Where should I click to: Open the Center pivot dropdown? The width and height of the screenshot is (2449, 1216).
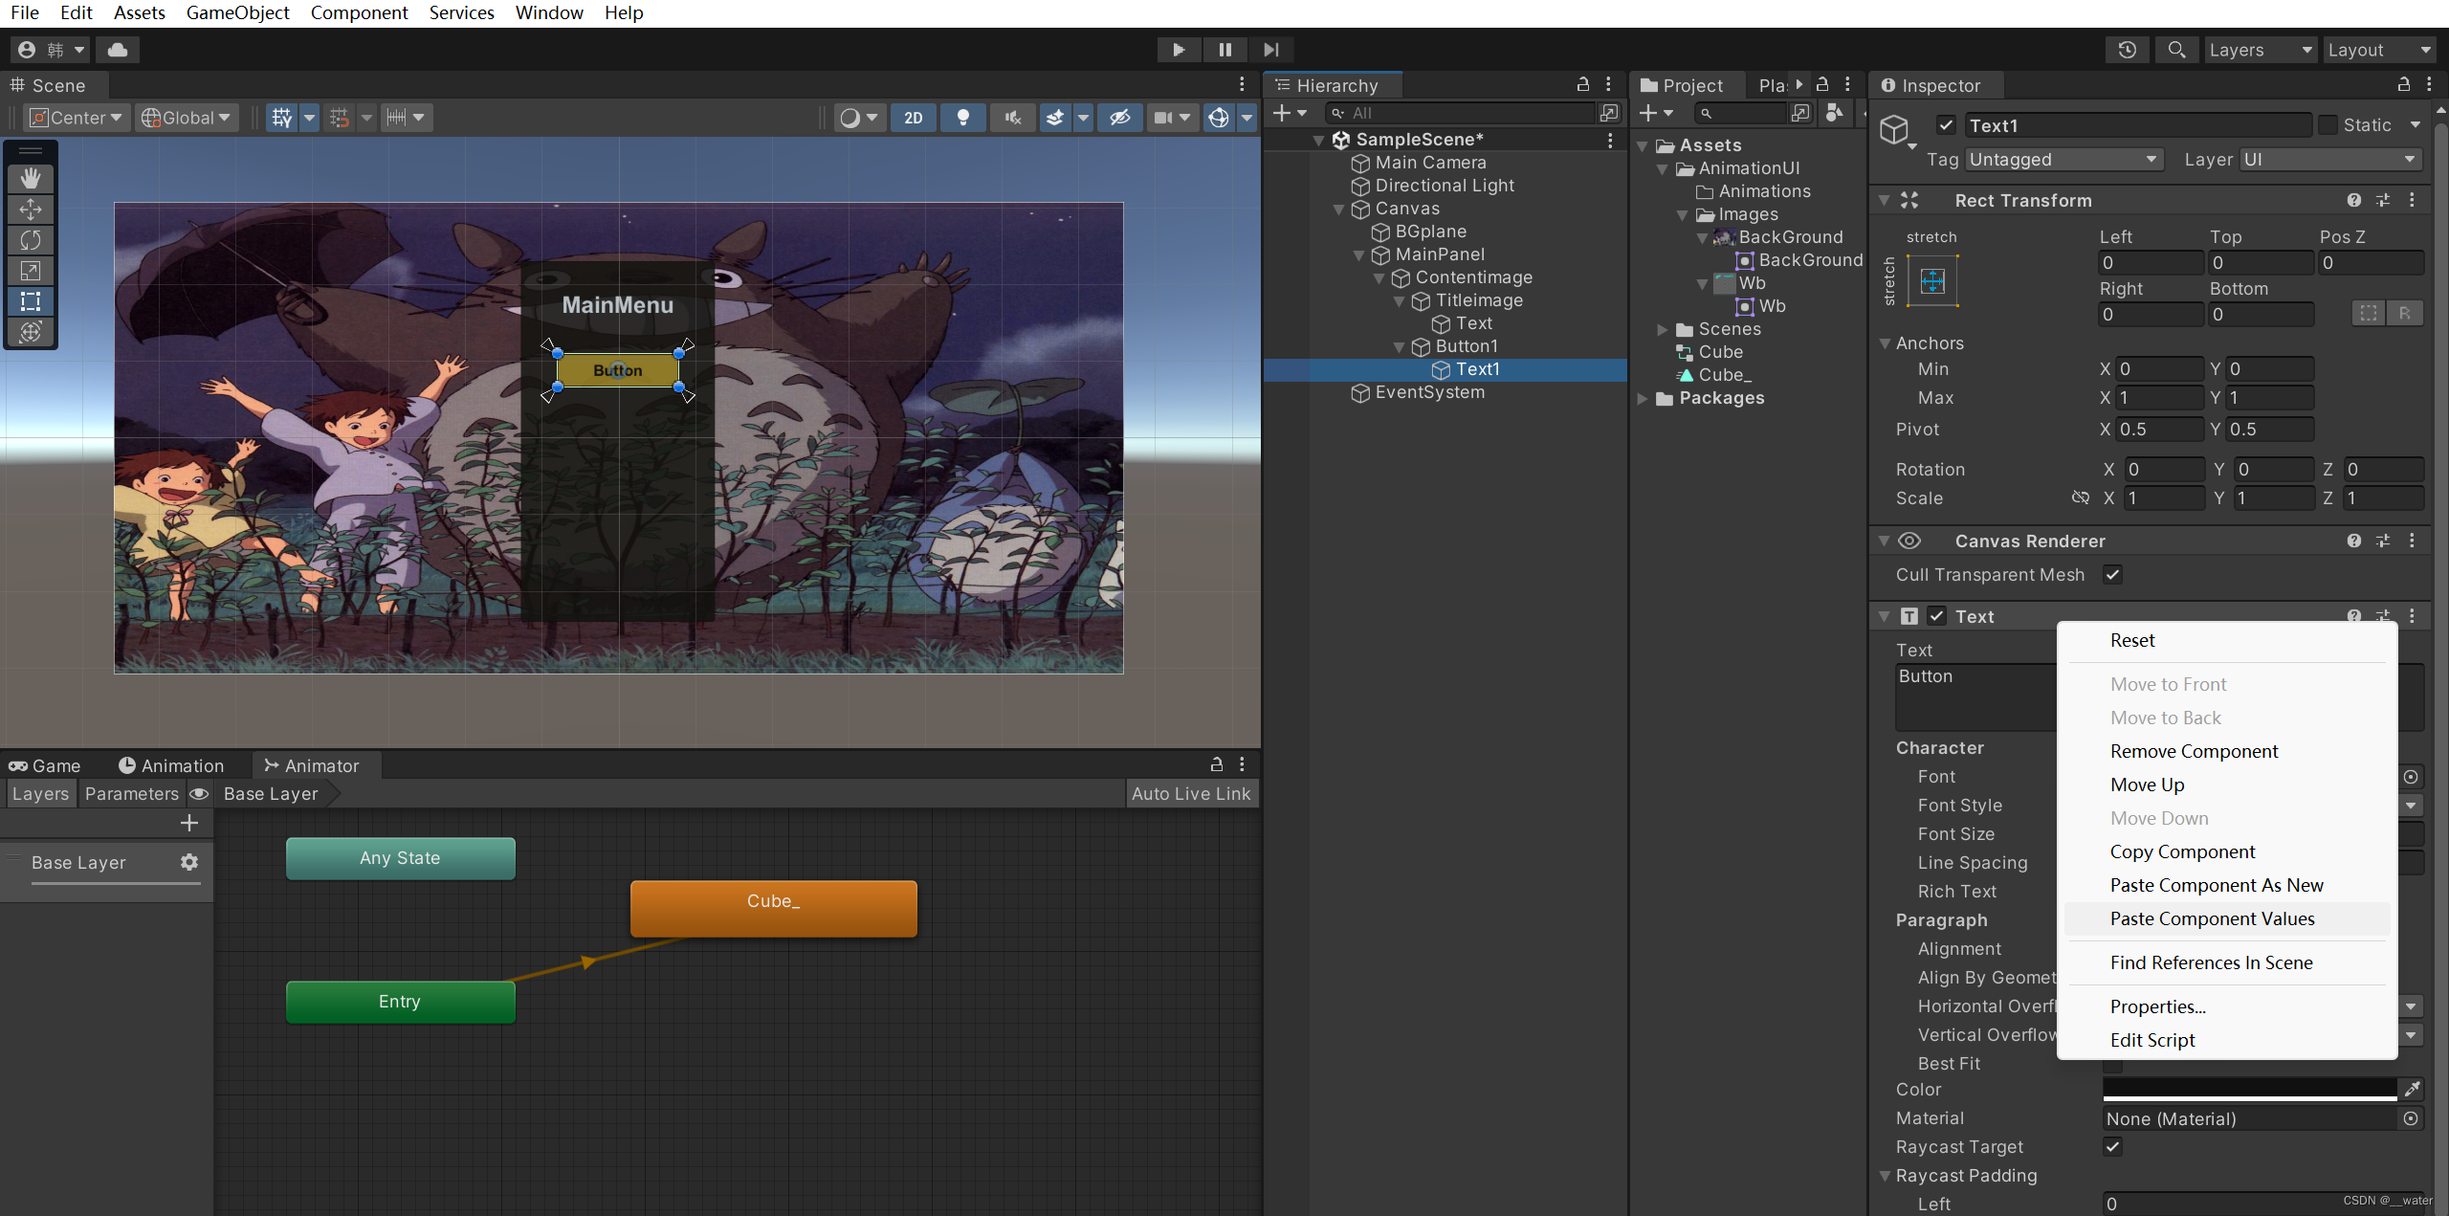[77, 118]
